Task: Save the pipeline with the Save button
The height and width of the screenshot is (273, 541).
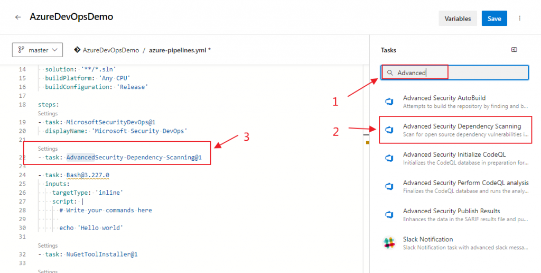Action: [x=494, y=19]
